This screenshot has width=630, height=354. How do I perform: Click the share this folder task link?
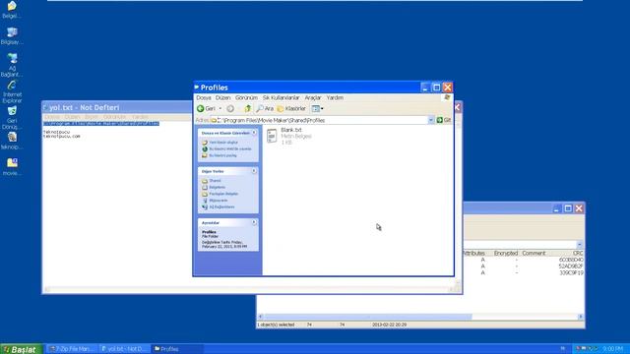pyautogui.click(x=222, y=155)
